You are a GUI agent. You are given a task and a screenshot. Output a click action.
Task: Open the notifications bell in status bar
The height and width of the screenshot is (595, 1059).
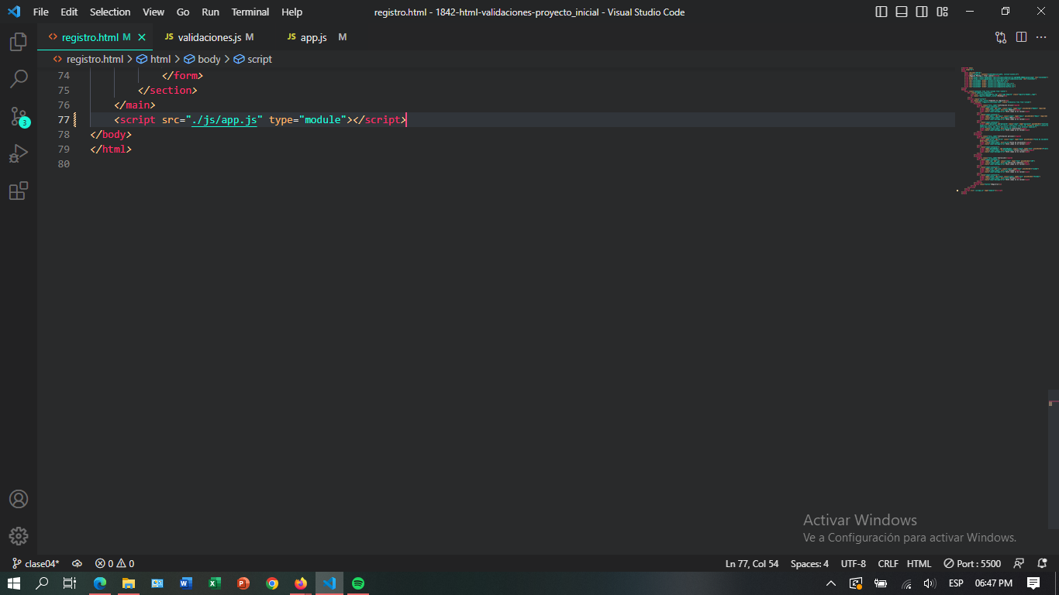pos(1041,563)
